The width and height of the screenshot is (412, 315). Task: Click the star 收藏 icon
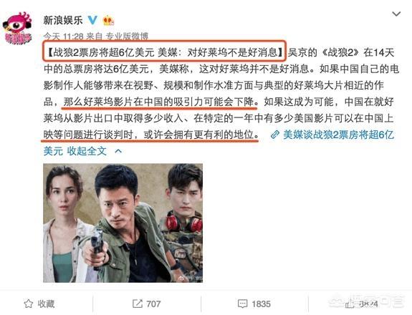coord(29,304)
